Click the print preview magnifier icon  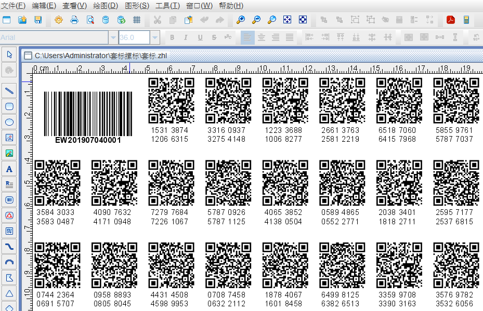90,20
